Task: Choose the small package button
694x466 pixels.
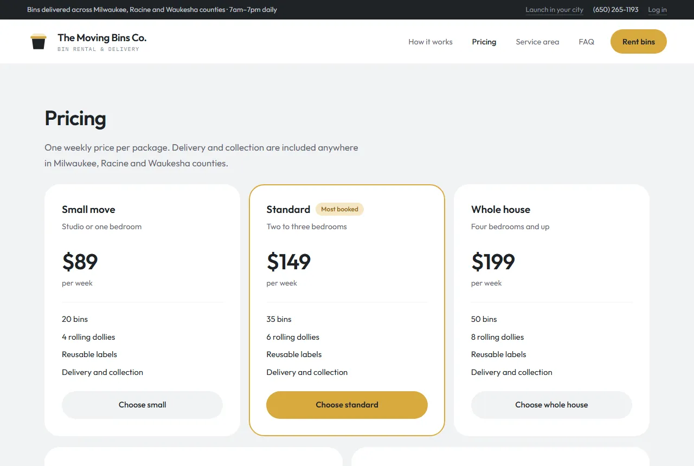Action: (142, 405)
